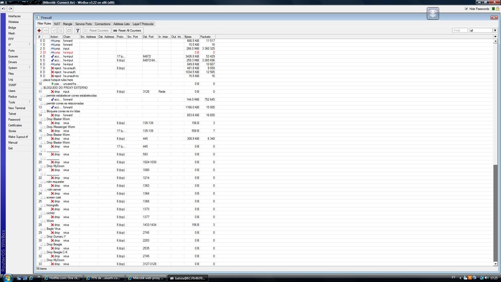Open the Layer7 Protocols tab
The image size is (501, 282).
click(143, 24)
